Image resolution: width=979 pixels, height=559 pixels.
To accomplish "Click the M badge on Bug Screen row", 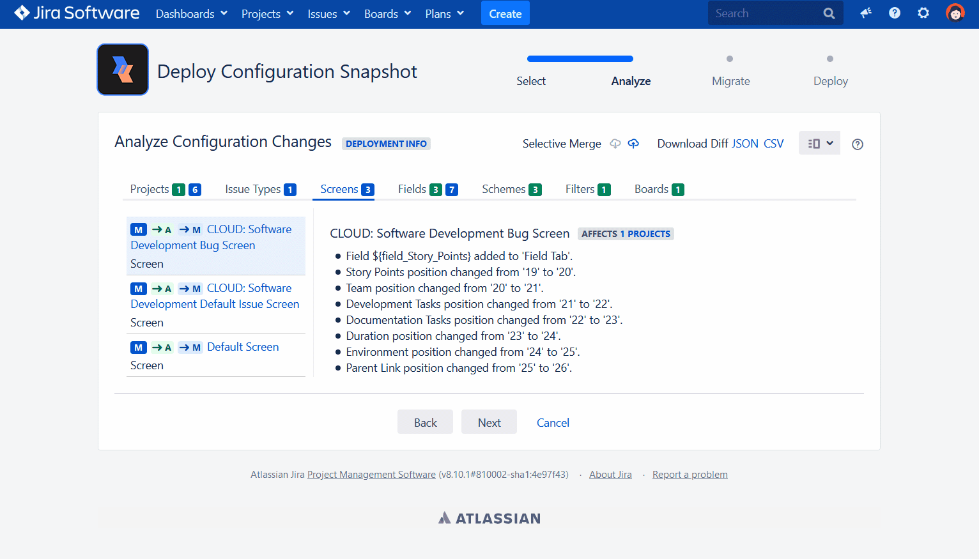I will 139,230.
